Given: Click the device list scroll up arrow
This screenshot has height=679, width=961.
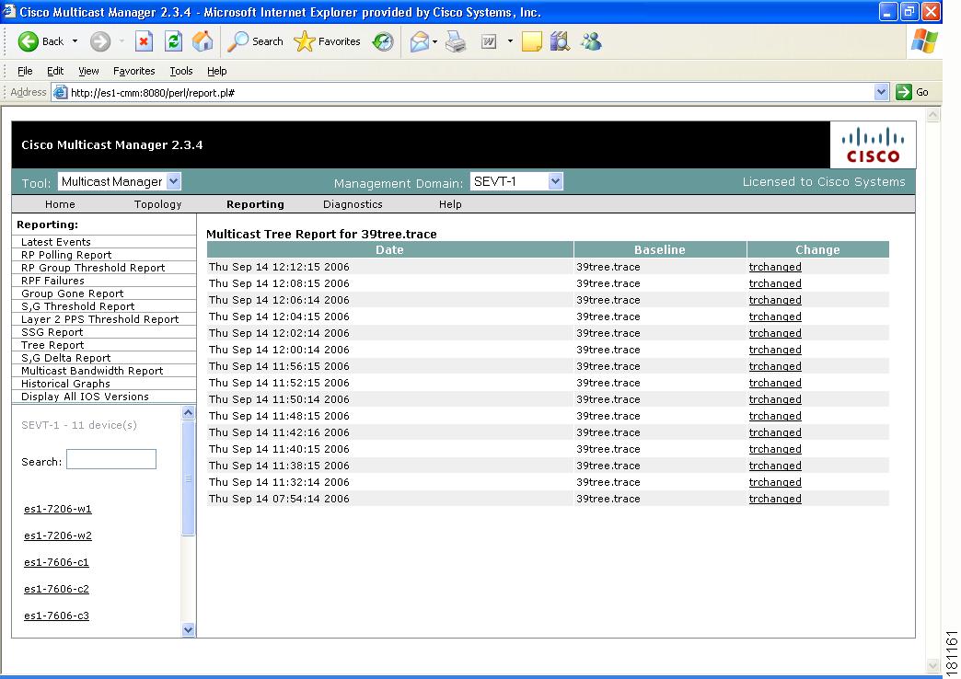Looking at the screenshot, I should (x=188, y=412).
